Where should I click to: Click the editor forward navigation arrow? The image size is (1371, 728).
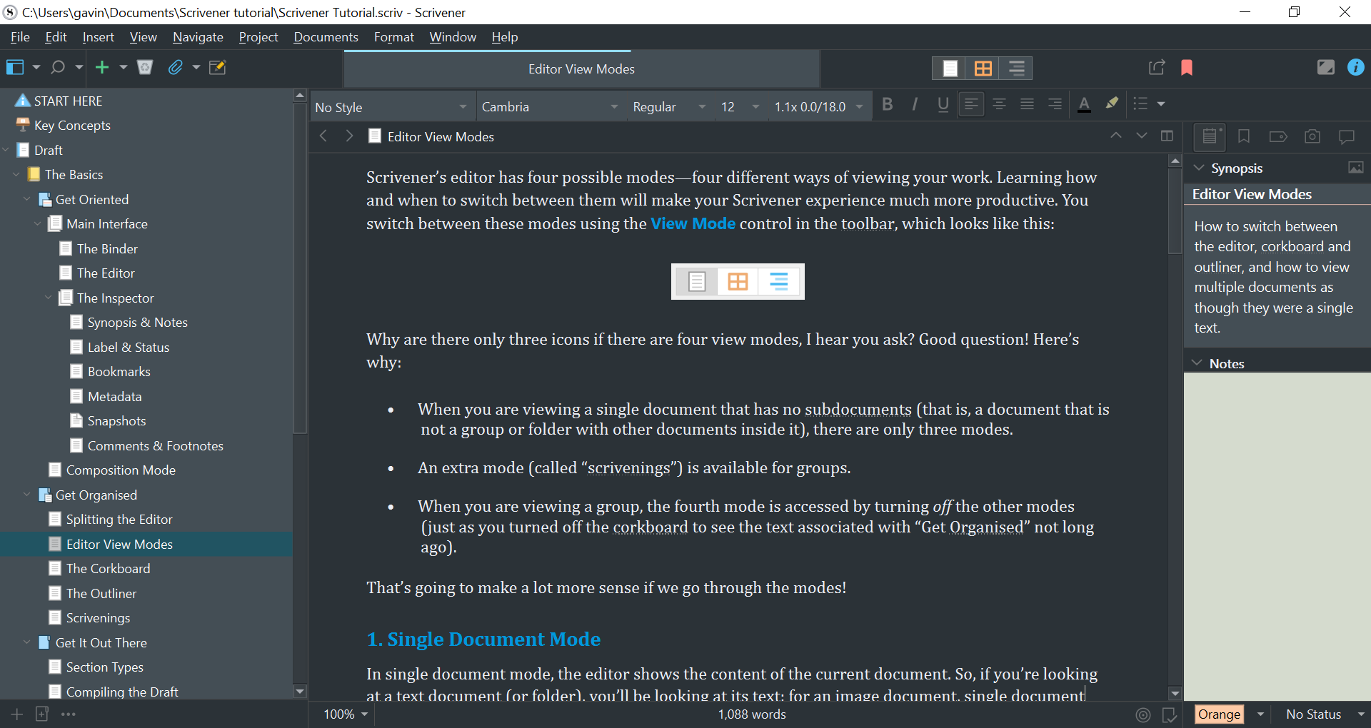click(349, 136)
